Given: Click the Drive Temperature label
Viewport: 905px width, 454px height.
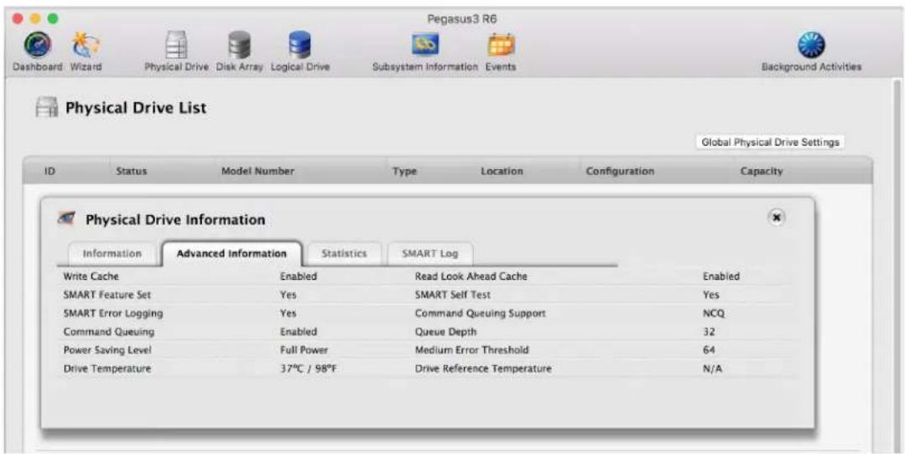Looking at the screenshot, I should 107,369.
